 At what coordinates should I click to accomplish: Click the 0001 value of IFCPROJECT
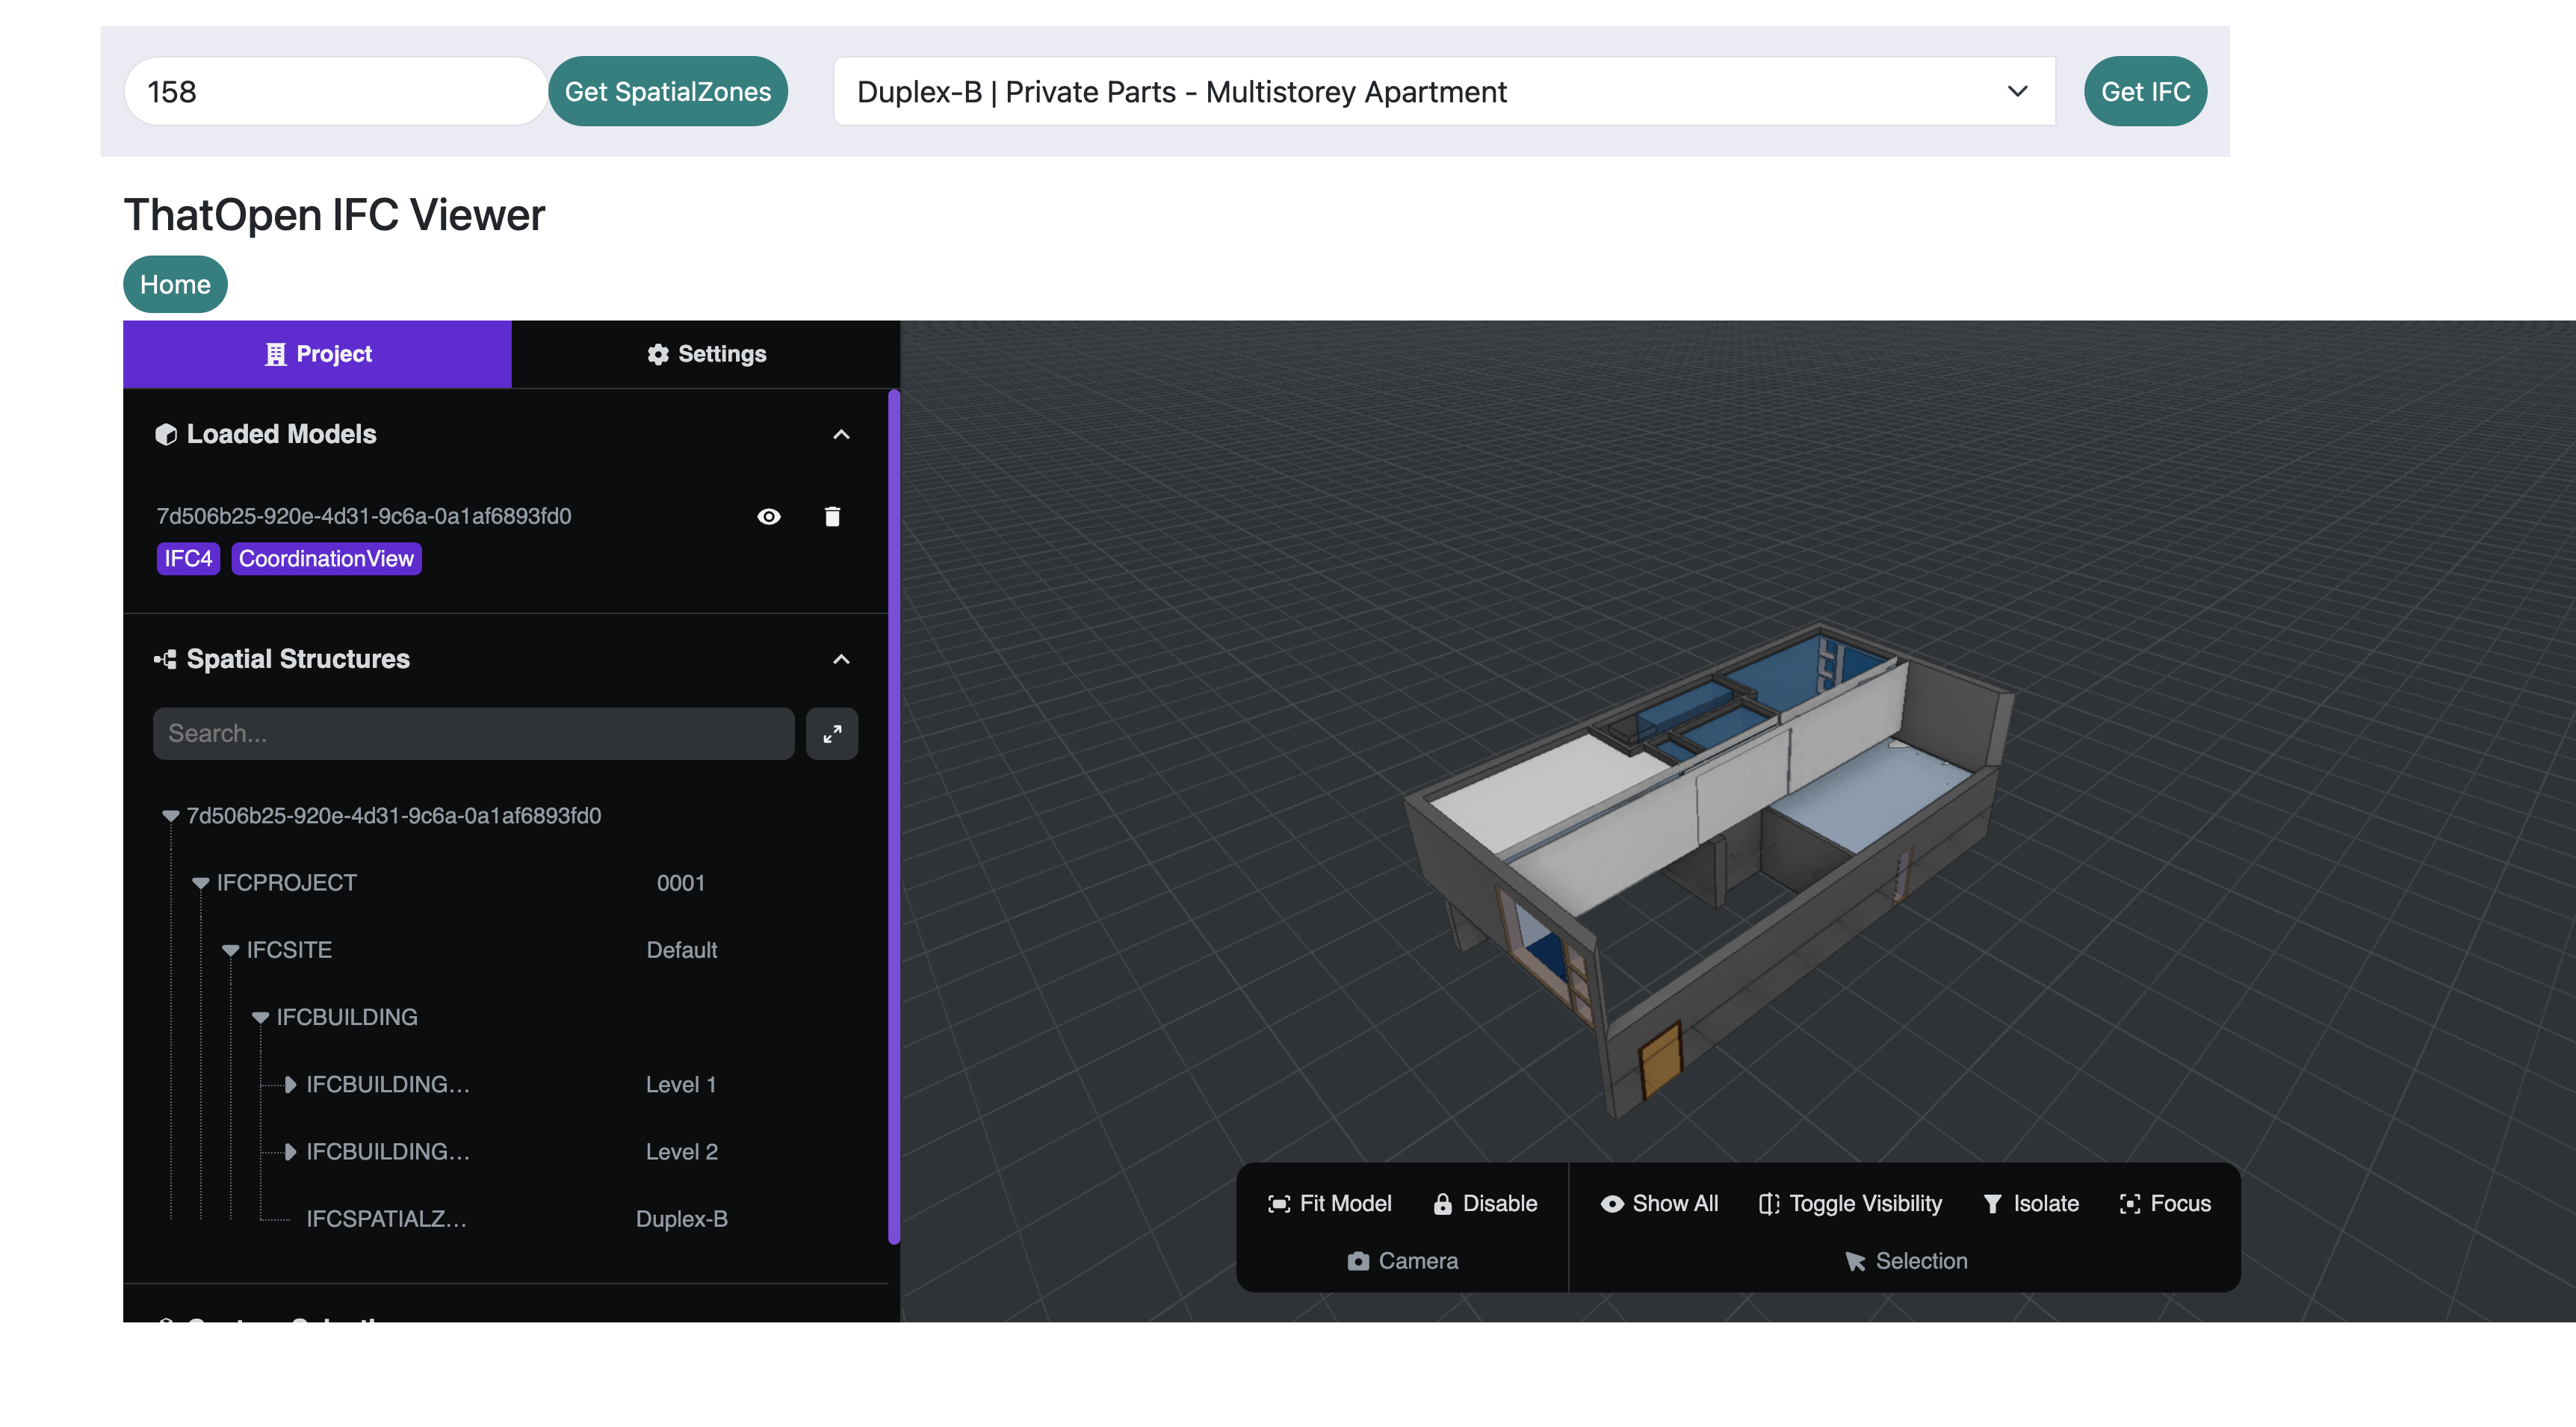point(681,883)
